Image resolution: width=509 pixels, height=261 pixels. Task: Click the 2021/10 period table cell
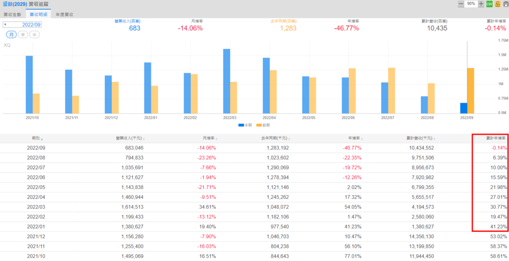(36, 256)
